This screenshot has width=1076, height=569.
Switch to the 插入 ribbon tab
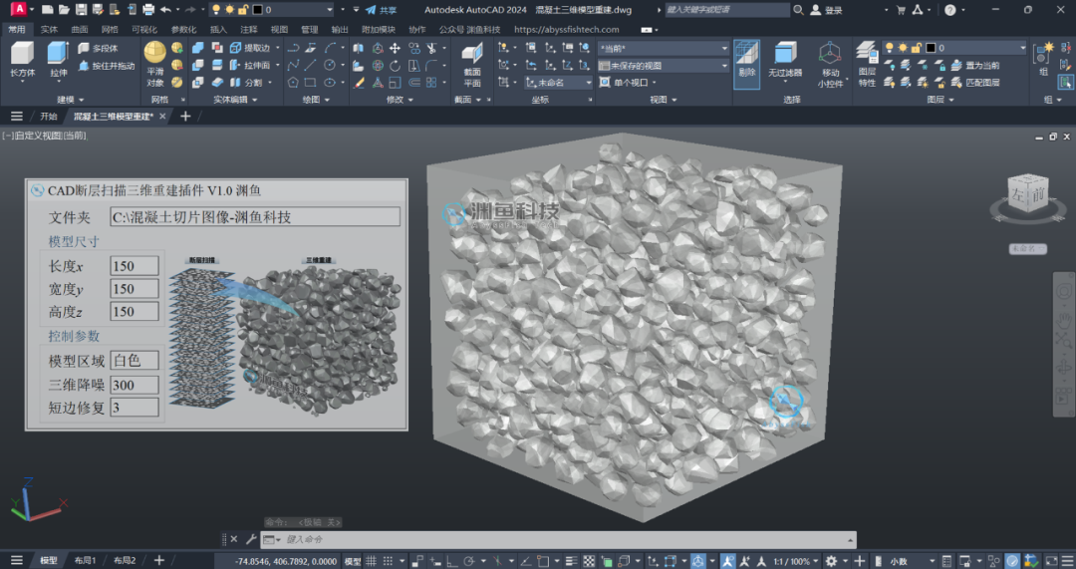[218, 30]
